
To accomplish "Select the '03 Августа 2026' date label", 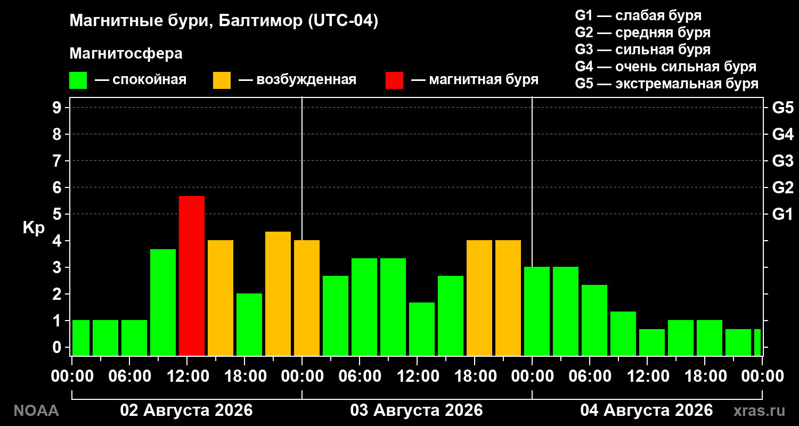I will point(417,411).
